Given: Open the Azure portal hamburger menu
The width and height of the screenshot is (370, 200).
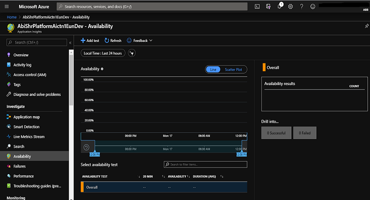Looking at the screenshot, I should point(6,6).
